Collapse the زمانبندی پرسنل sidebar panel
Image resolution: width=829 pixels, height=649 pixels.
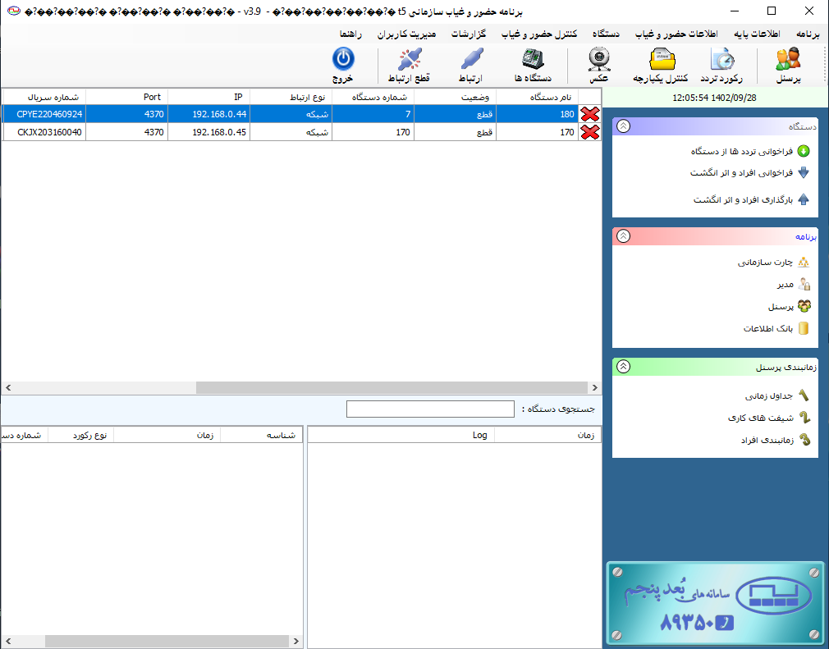tap(623, 367)
